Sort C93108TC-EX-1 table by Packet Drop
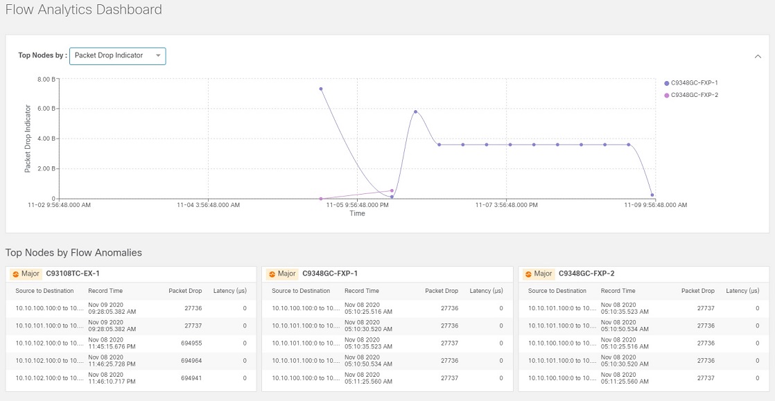Image resolution: width=775 pixels, height=401 pixels. pos(185,291)
